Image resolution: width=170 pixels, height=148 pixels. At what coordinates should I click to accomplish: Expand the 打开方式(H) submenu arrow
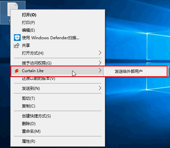[x=100, y=53]
